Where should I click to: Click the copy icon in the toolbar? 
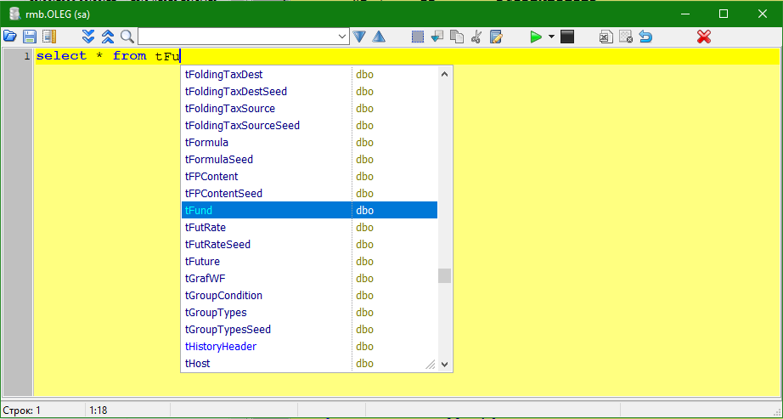point(457,37)
